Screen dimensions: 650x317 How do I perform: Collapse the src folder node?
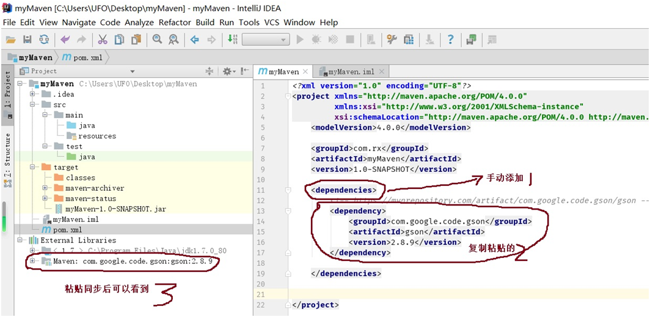pyautogui.click(x=32, y=105)
